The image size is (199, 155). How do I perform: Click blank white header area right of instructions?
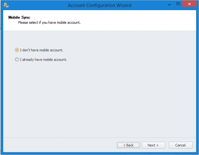pos(143,21)
